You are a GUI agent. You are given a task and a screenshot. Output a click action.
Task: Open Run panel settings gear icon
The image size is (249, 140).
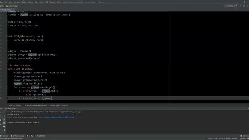(248, 109)
